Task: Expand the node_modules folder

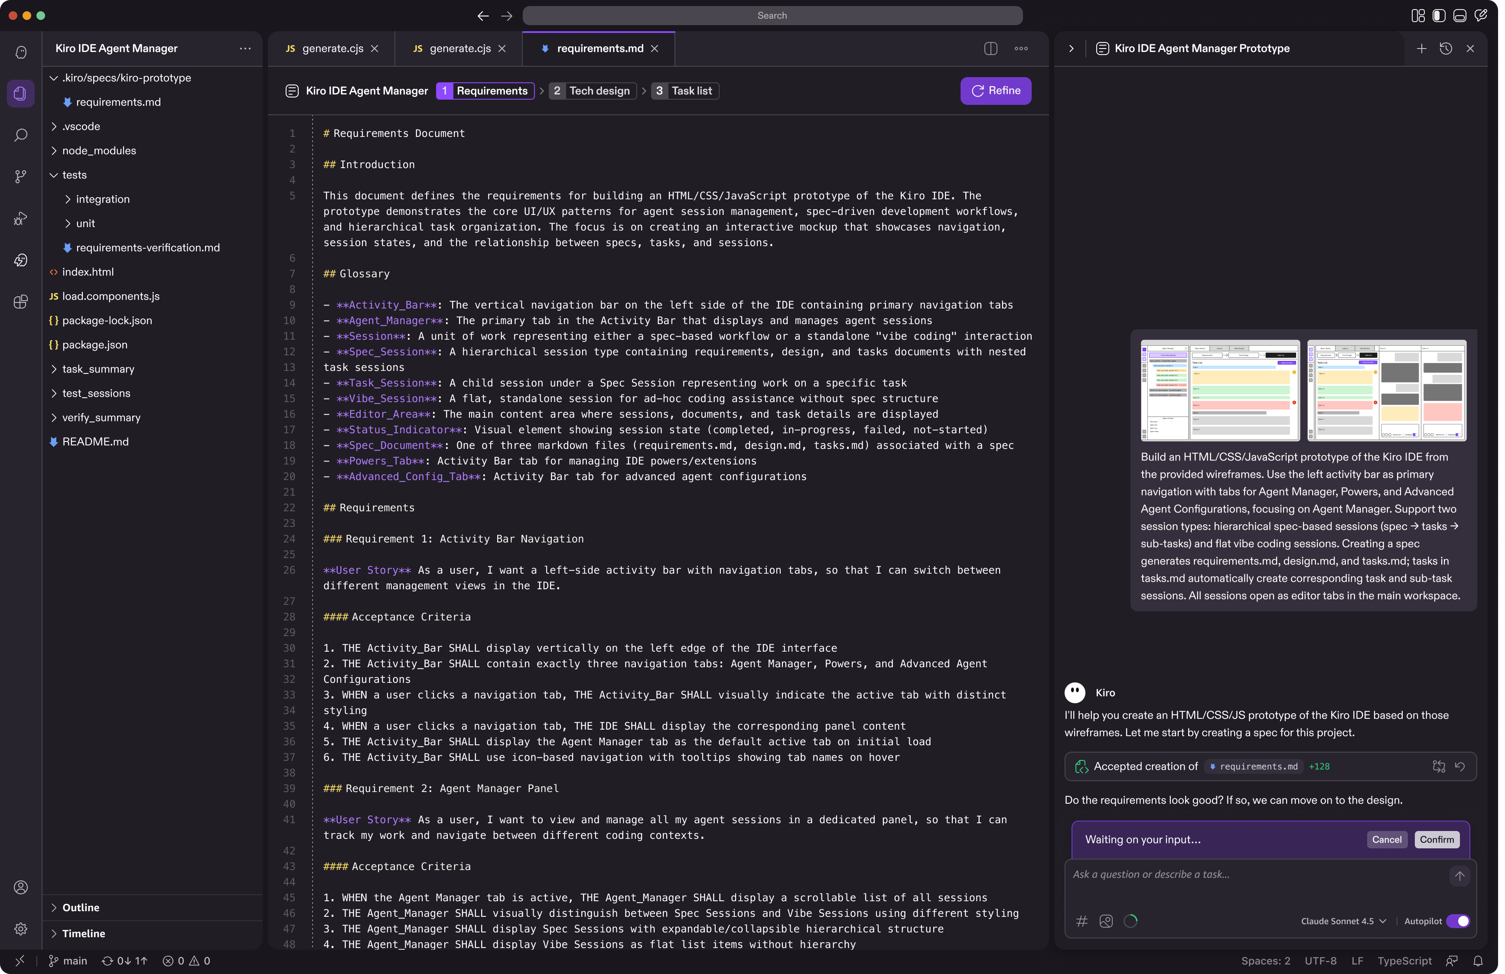Action: coord(99,150)
